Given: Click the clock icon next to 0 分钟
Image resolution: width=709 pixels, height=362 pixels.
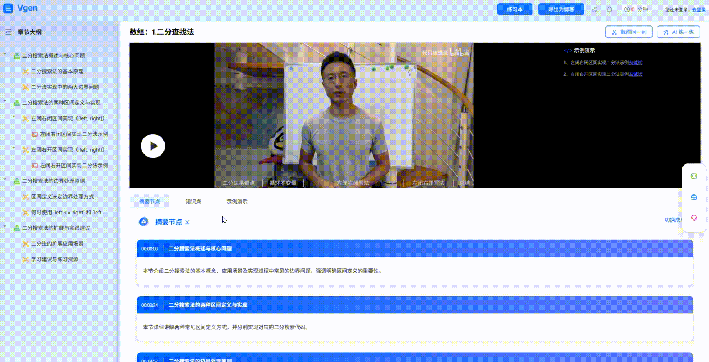Looking at the screenshot, I should 626,9.
